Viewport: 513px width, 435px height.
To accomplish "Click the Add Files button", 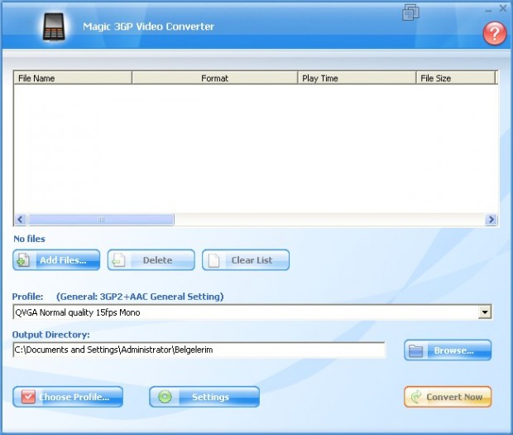I will pyautogui.click(x=56, y=260).
